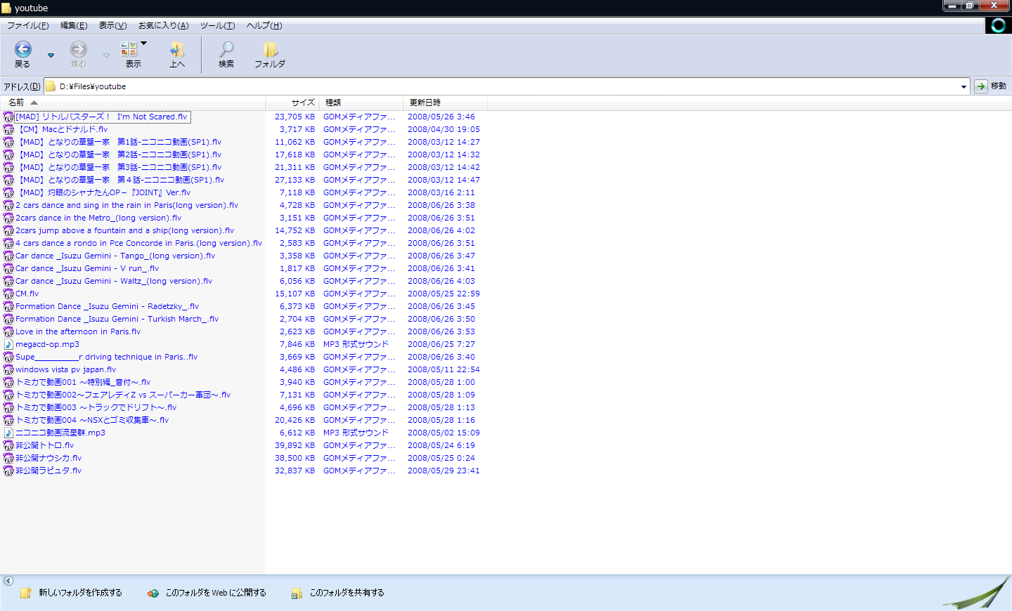Open the 編集(E) menu
Viewport: 1012px width, 611px height.
74,25
